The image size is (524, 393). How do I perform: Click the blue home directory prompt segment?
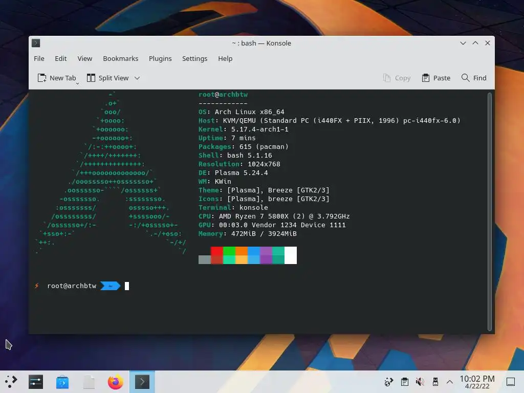click(111, 286)
